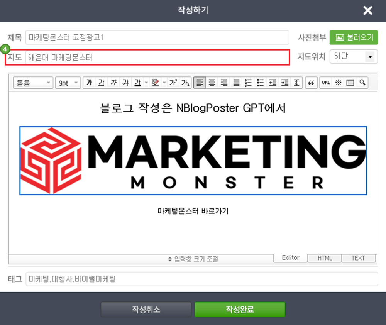Screen dimensions: 386x325
Task: Click the 지도 map input field
Action: 157,58
